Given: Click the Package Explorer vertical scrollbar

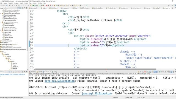Looking at the screenshot, I should pos(28,36).
